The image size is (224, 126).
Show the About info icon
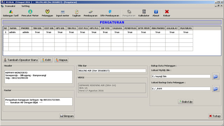pyautogui.click(x=156, y=13)
